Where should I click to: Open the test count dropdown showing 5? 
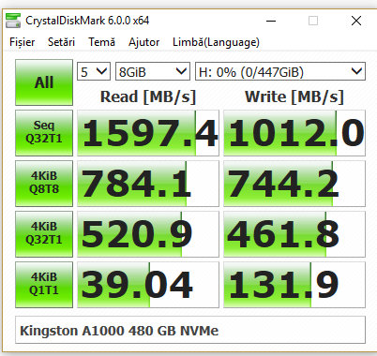point(94,71)
